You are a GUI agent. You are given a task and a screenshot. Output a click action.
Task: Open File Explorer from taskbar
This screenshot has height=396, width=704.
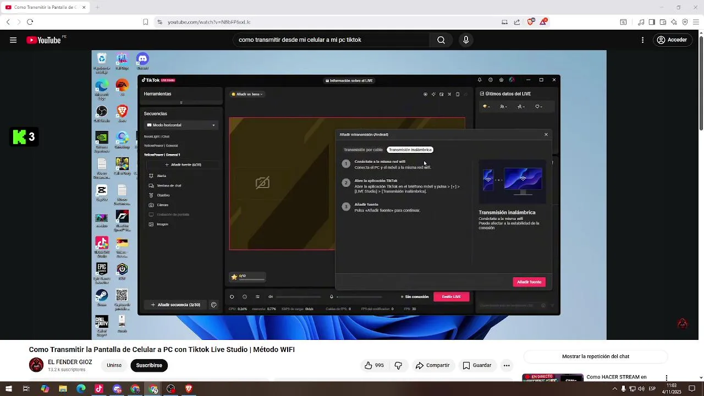[63, 389]
